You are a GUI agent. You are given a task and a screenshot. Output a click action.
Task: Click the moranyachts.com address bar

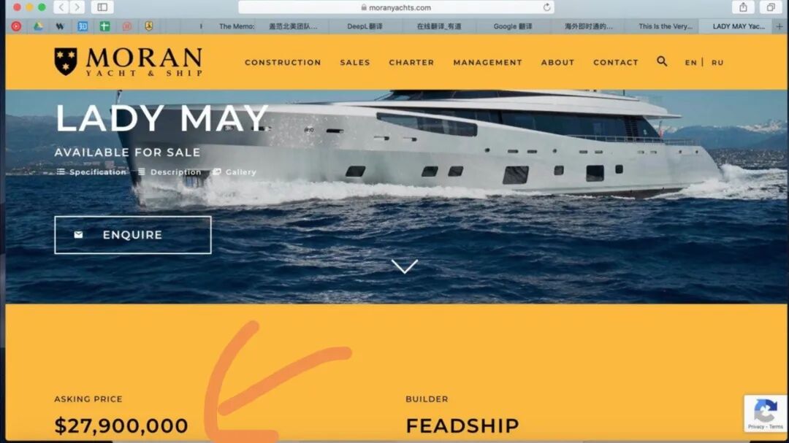click(x=395, y=7)
